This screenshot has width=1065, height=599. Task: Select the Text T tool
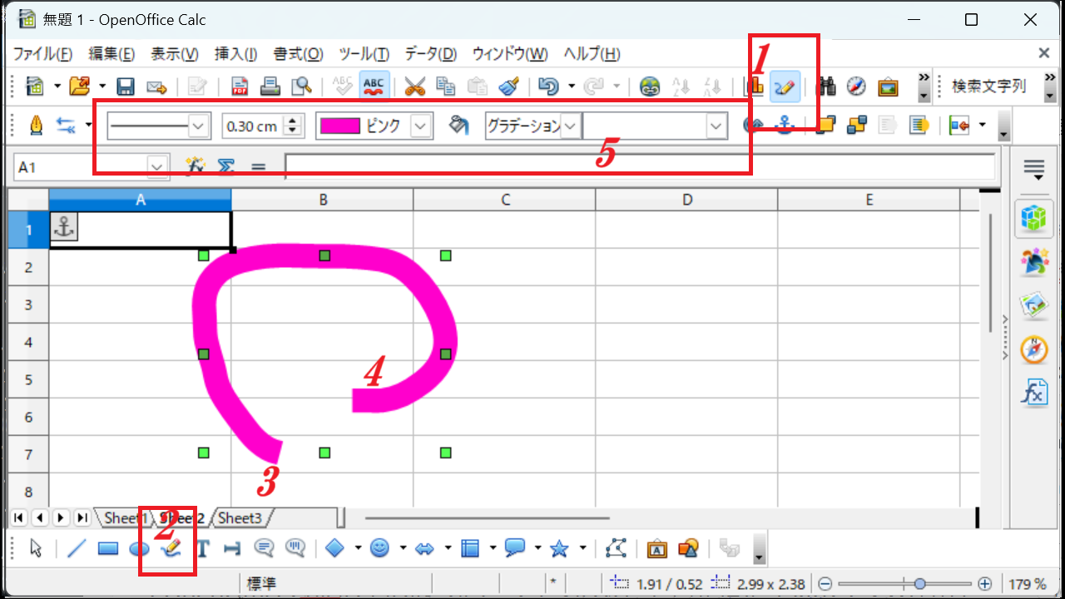point(202,548)
